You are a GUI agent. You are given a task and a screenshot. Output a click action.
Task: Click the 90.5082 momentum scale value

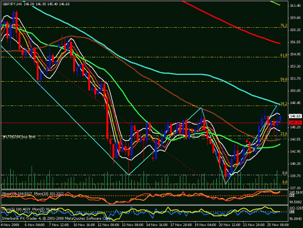pos(296,202)
